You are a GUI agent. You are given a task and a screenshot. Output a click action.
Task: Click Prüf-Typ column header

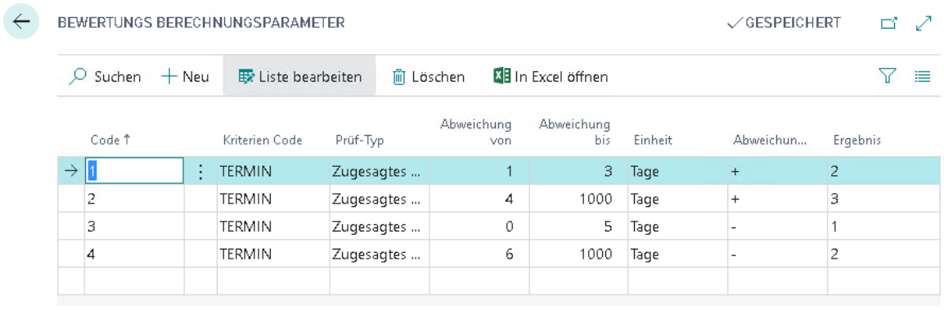pyautogui.click(x=359, y=140)
